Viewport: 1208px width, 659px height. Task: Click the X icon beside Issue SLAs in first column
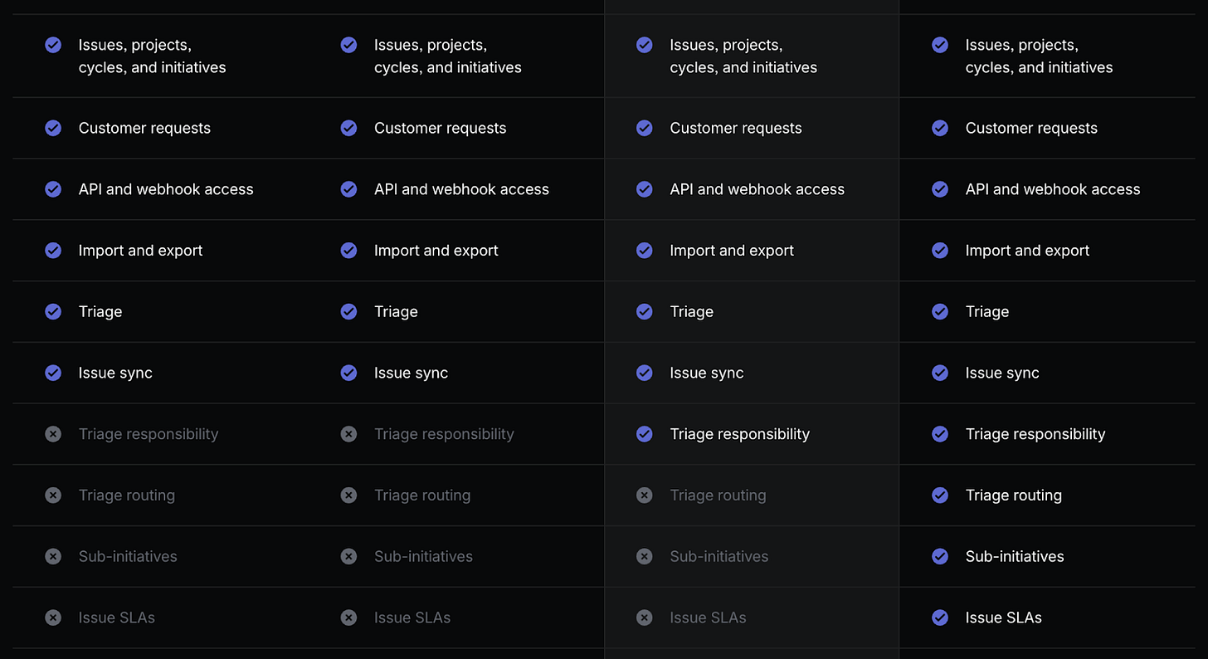coord(53,618)
